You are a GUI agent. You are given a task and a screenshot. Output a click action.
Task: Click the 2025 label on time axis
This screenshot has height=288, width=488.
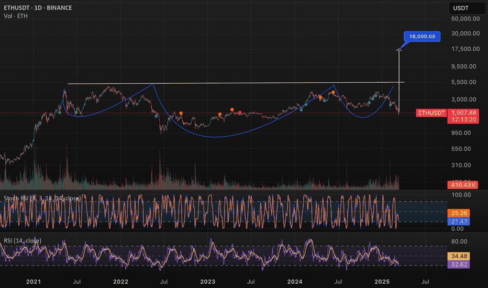(x=382, y=282)
